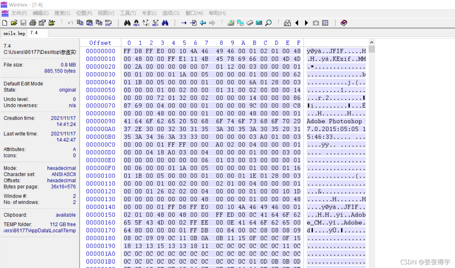Open the 工具(T) menu
This screenshot has width=455, height=268.
click(x=128, y=13)
